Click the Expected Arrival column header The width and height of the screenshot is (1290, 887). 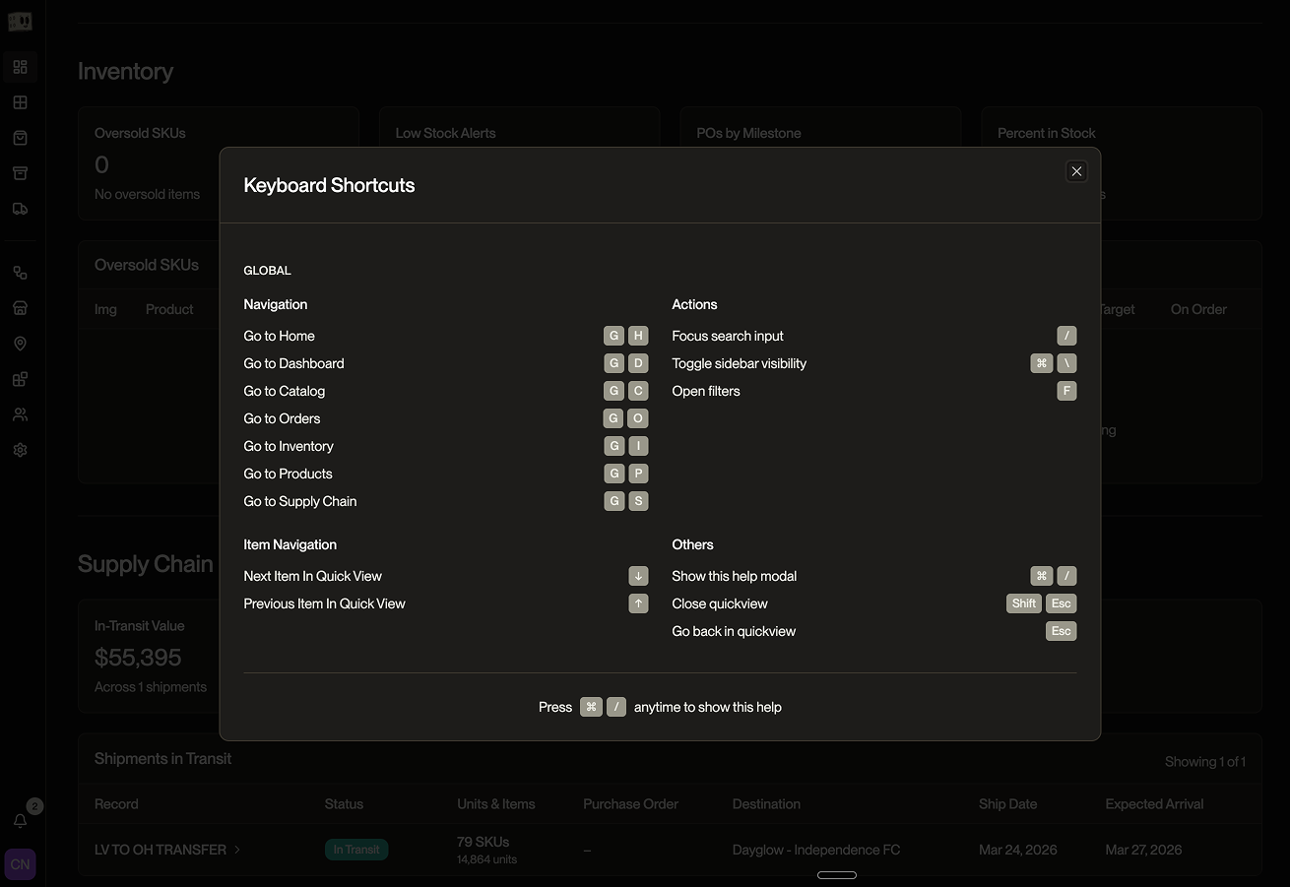coord(1154,804)
